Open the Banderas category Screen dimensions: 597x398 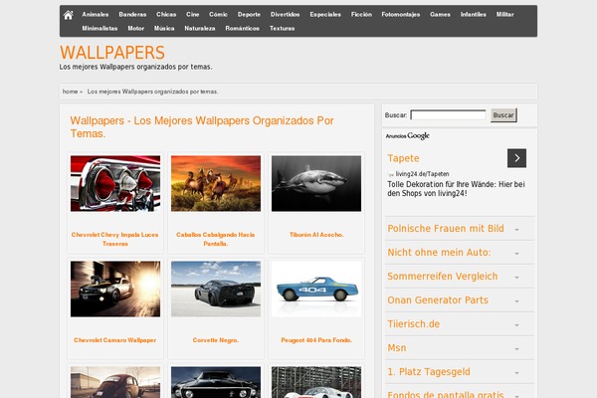pos(132,15)
